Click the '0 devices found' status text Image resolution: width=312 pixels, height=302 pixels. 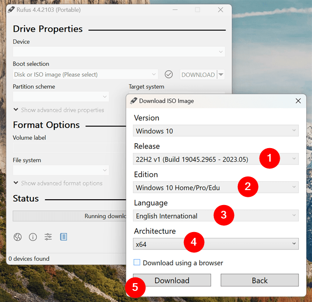click(x=29, y=259)
